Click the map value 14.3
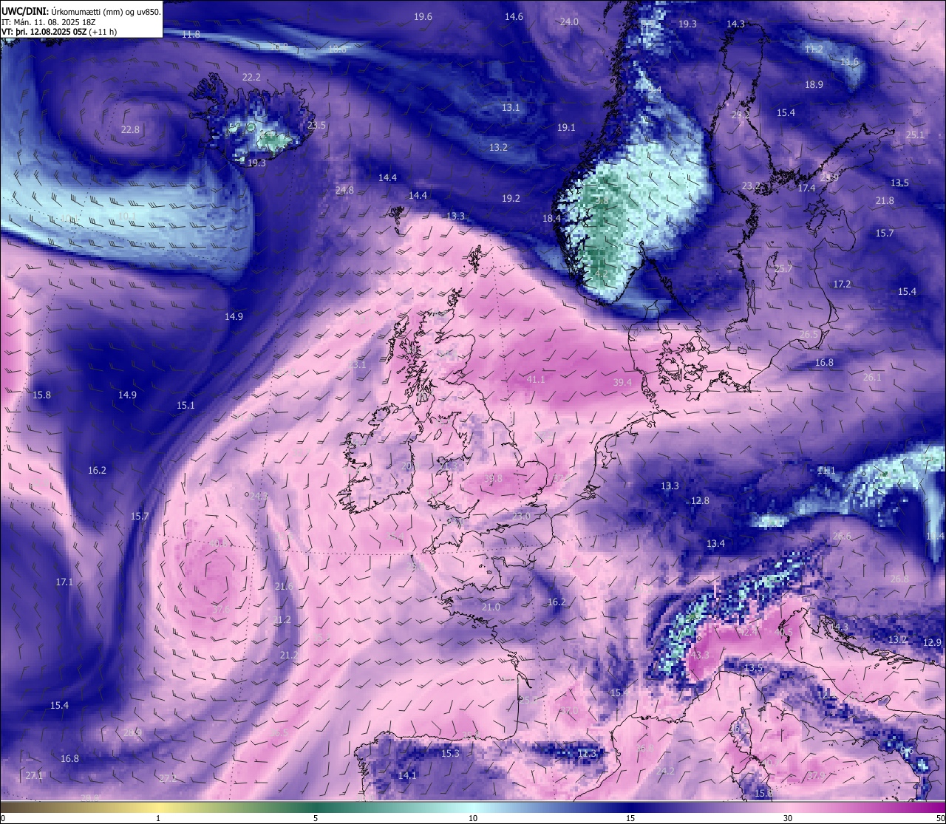This screenshot has width=946, height=824. pos(735,24)
